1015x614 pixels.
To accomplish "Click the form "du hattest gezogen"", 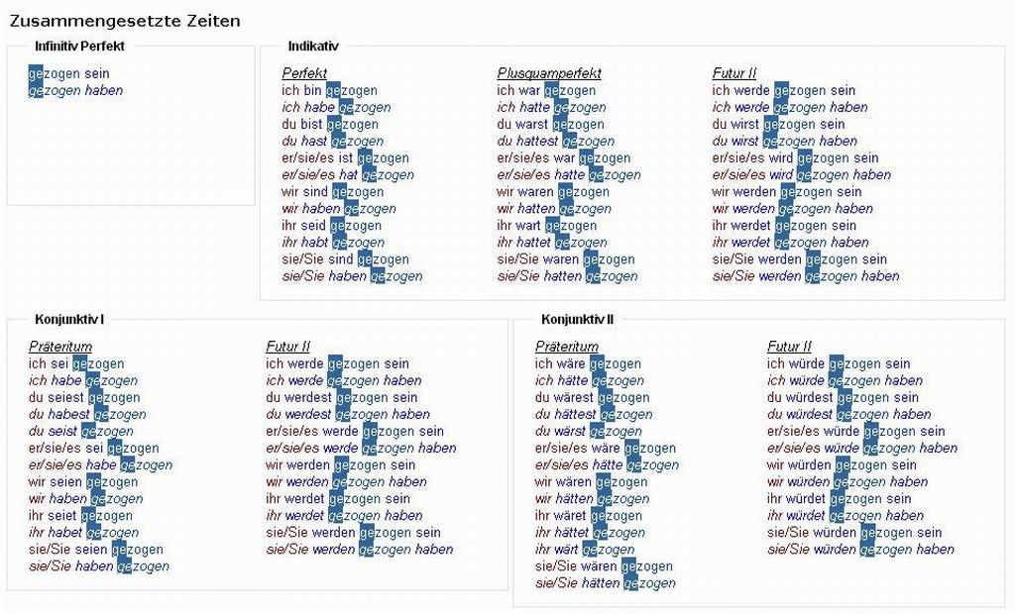I will click(x=555, y=141).
